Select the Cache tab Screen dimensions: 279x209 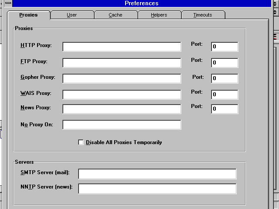pos(116,15)
